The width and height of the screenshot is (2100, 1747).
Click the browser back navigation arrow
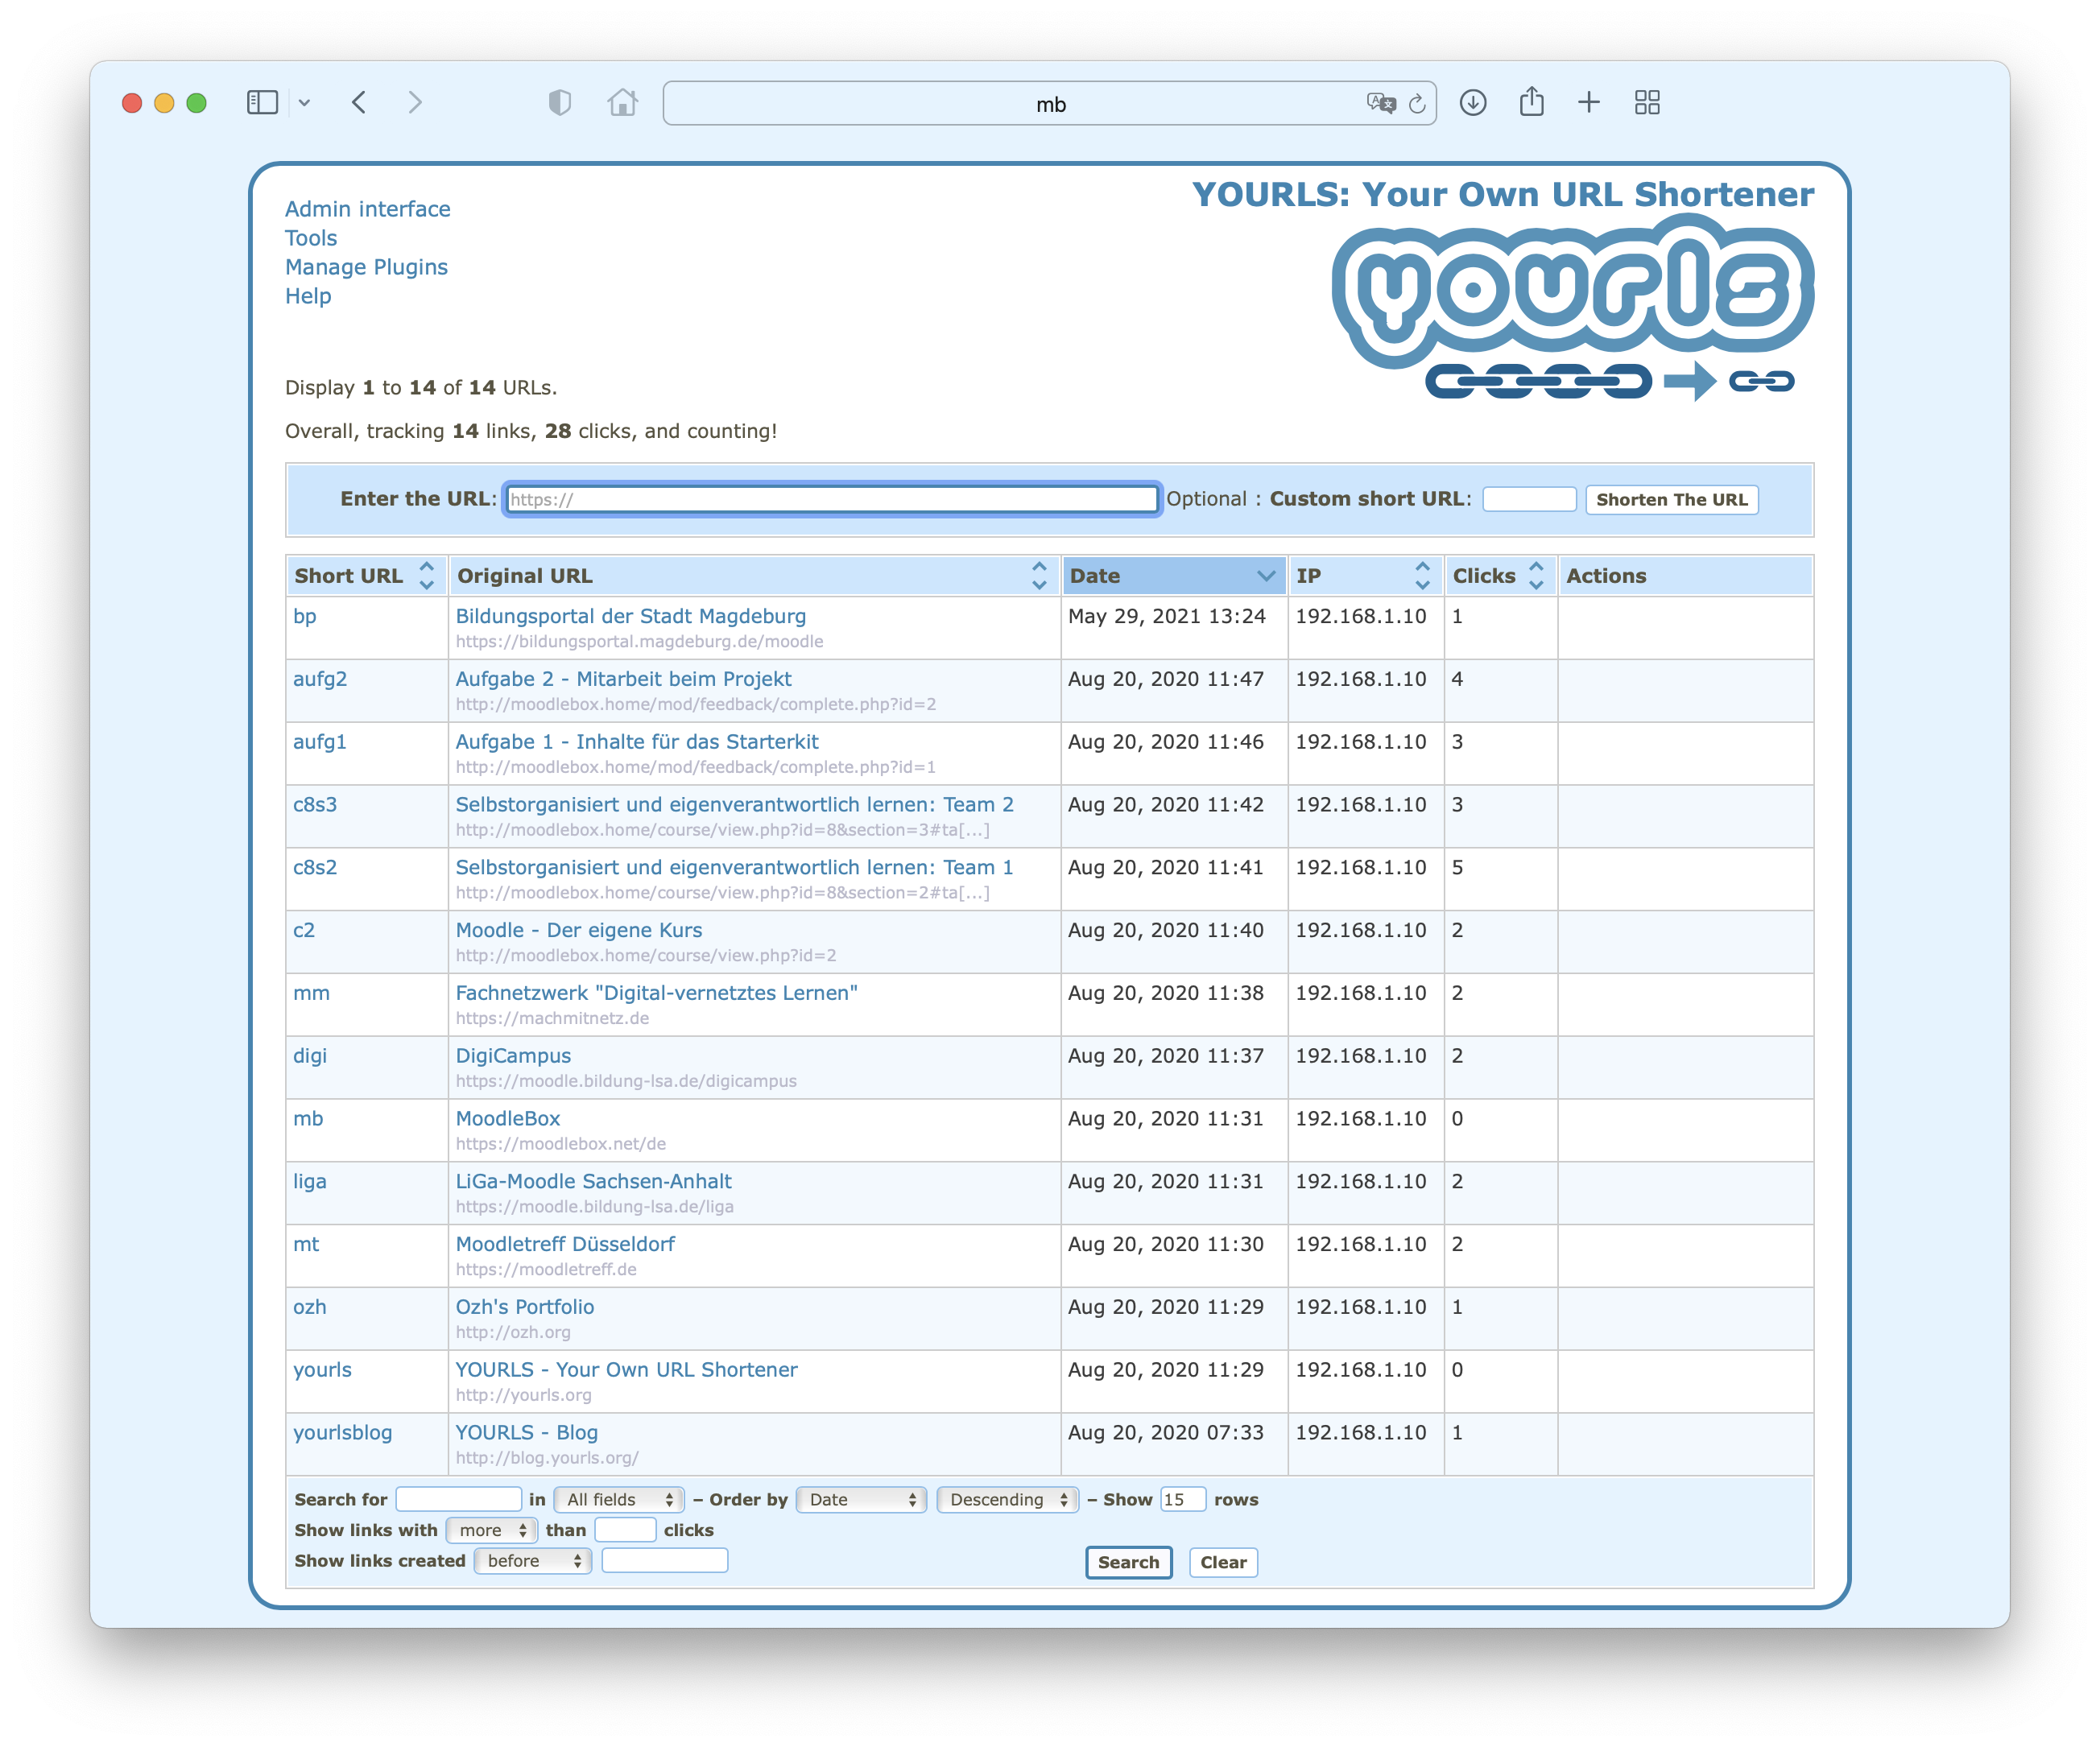click(x=359, y=101)
